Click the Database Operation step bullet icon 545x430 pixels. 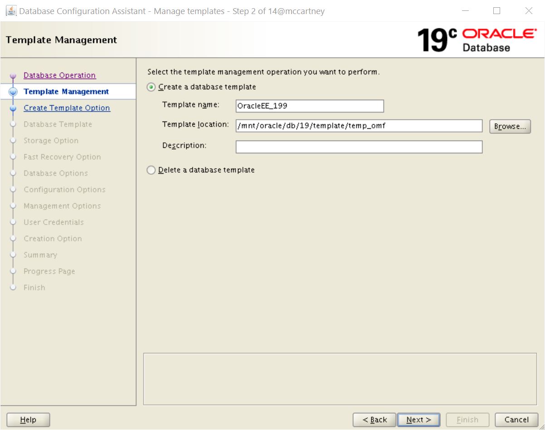(13, 76)
